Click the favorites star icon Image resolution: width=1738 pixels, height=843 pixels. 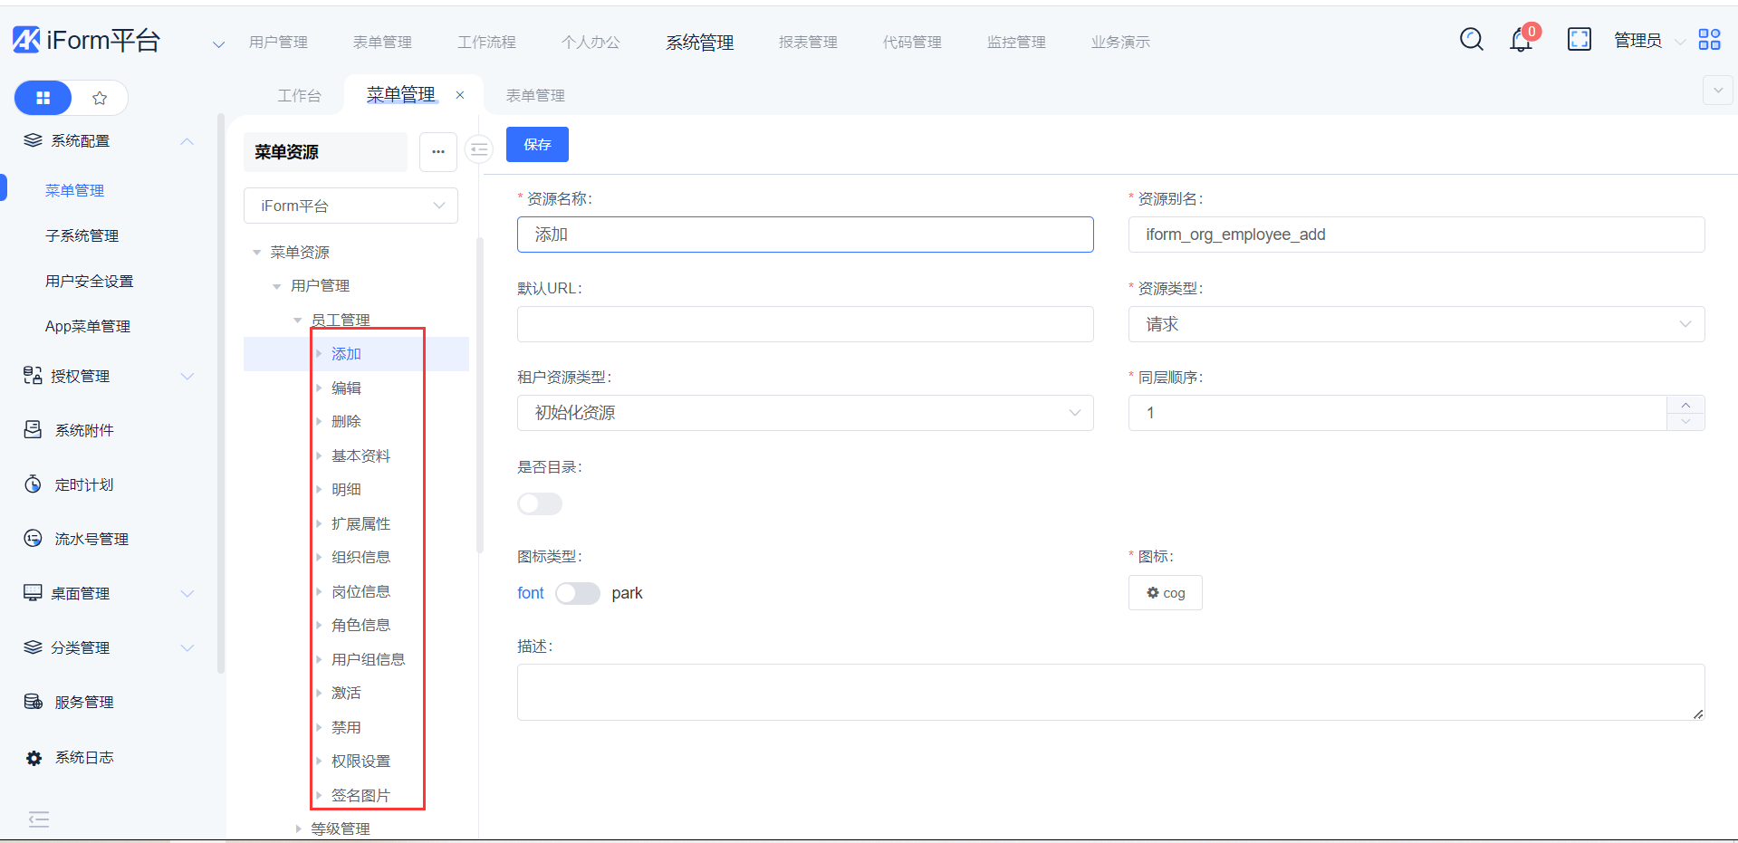[x=100, y=98]
